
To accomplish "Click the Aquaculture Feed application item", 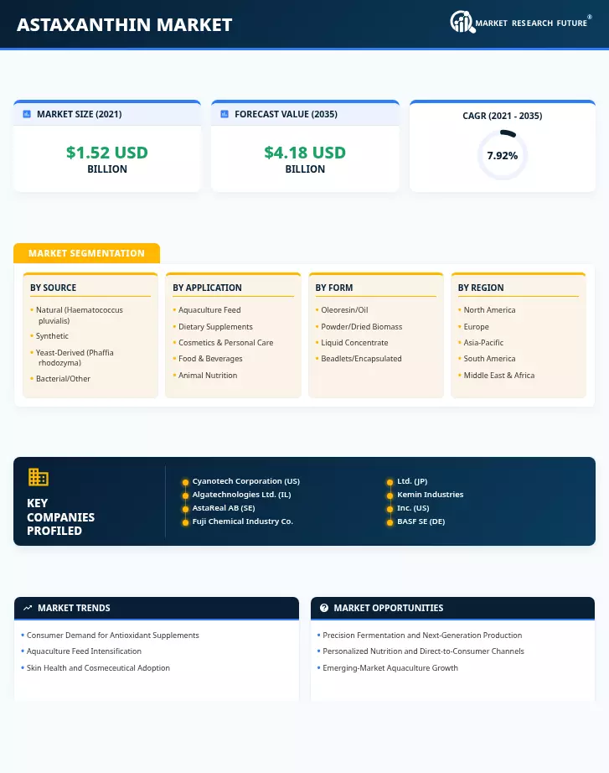I will [209, 309].
